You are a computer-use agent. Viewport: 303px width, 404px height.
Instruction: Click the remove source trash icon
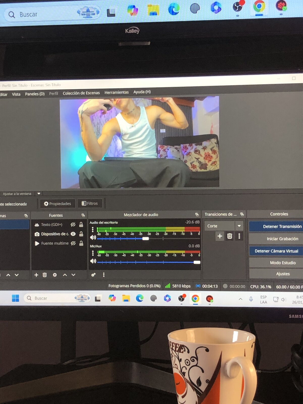pos(45,275)
